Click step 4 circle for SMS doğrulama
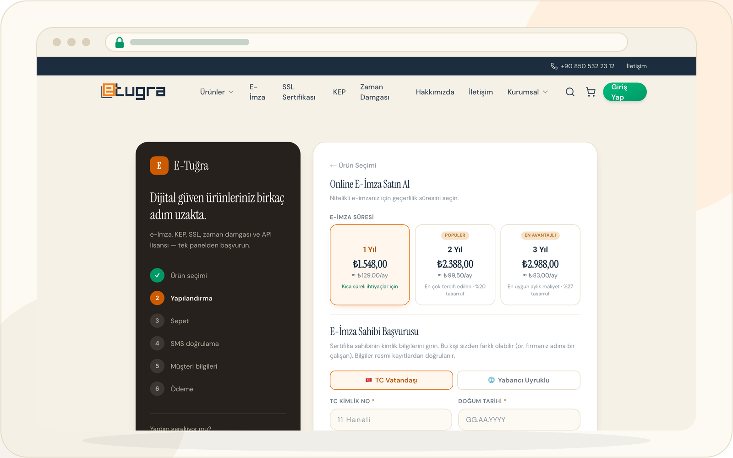 [x=157, y=343]
